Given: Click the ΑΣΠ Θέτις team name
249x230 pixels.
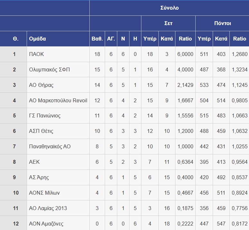Looking at the screenshot, I should 41,131.
